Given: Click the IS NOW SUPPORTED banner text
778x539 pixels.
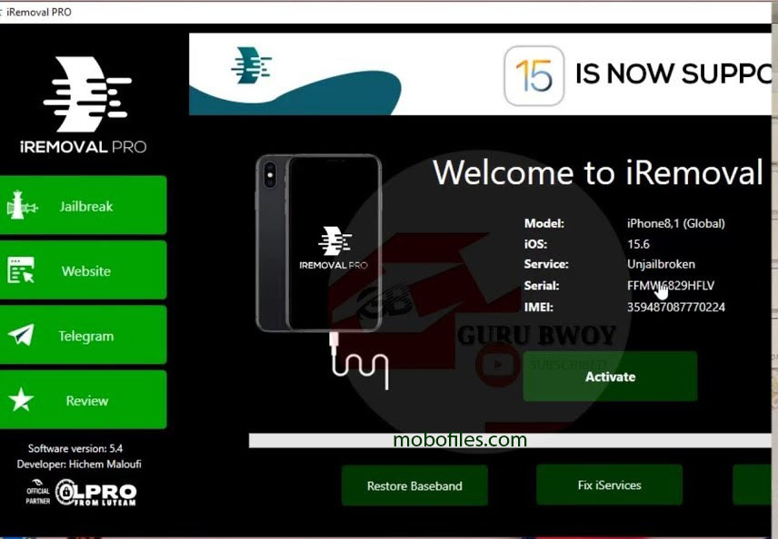Looking at the screenshot, I should (x=673, y=73).
